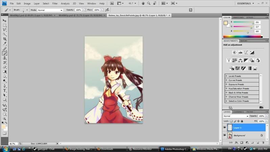Add a Vibrance adjustment
This screenshot has width=270, height=152.
click(x=229, y=60)
